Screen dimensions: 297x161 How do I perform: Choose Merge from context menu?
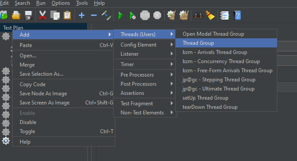coord(63,65)
